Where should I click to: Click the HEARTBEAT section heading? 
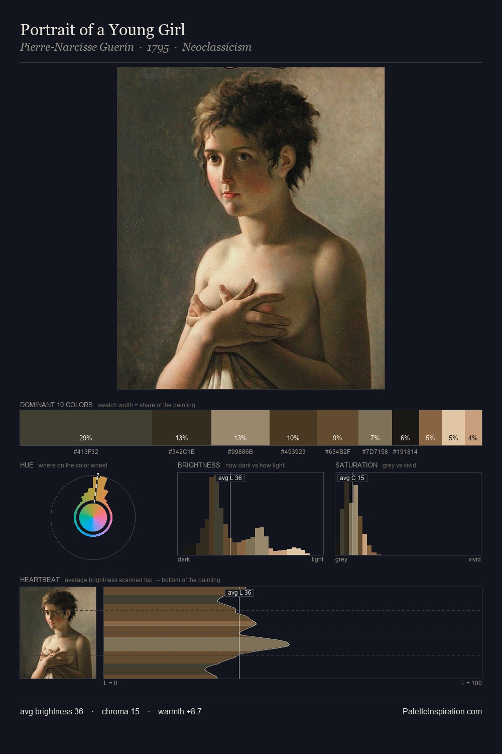pos(40,580)
